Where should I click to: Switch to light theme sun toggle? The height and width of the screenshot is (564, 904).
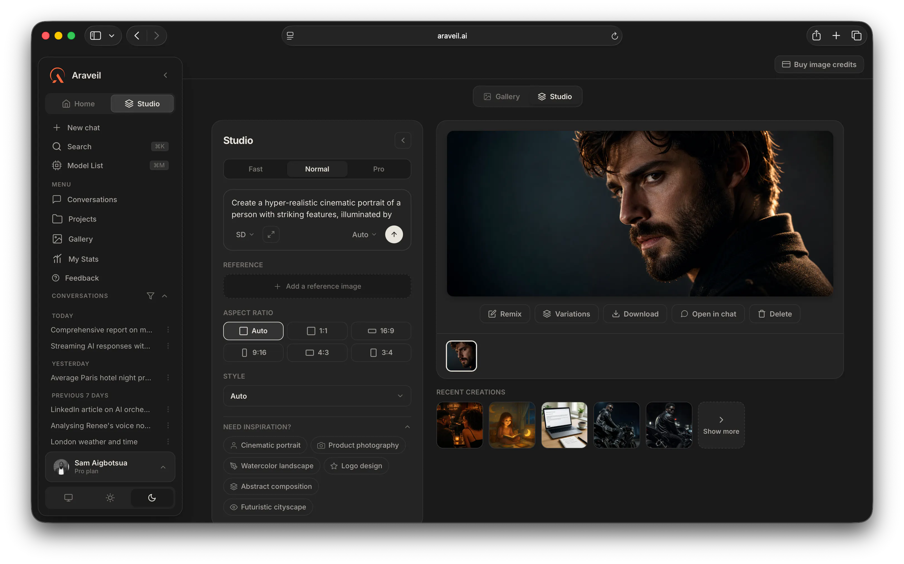click(110, 497)
